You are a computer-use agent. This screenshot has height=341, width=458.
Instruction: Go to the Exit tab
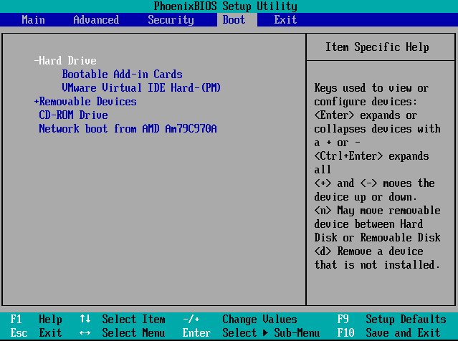(x=285, y=20)
